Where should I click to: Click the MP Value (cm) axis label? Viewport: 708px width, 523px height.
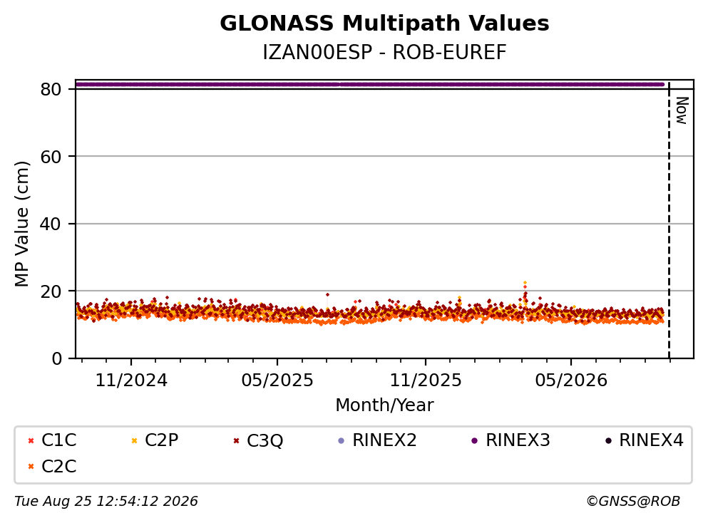click(x=21, y=224)
